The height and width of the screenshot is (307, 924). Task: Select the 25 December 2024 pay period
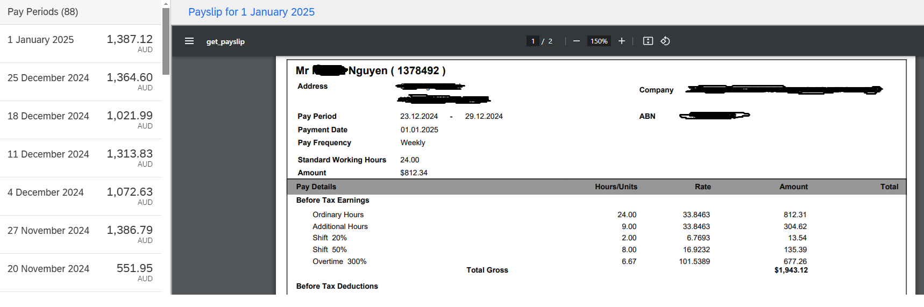click(81, 82)
